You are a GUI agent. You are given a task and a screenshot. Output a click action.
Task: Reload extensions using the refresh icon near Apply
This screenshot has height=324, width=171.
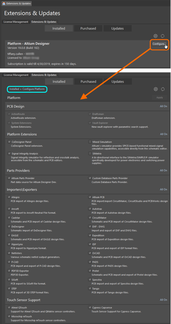[163, 89]
